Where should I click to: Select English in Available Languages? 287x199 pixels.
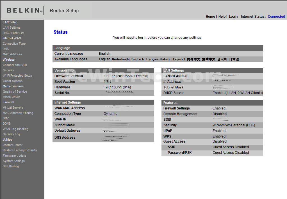(104, 59)
